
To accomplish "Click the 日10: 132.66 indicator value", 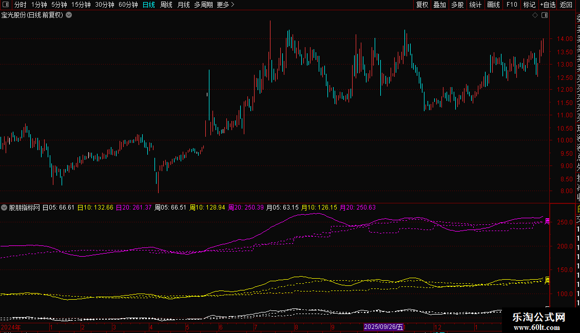I will 95,207.
